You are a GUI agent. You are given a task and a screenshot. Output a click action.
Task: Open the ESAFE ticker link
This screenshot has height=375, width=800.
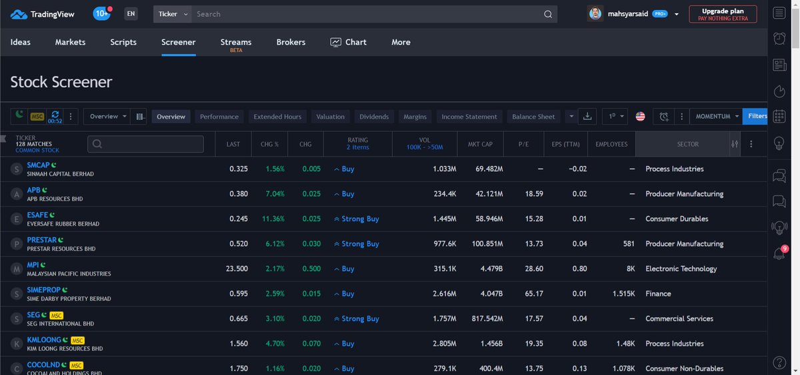37,214
